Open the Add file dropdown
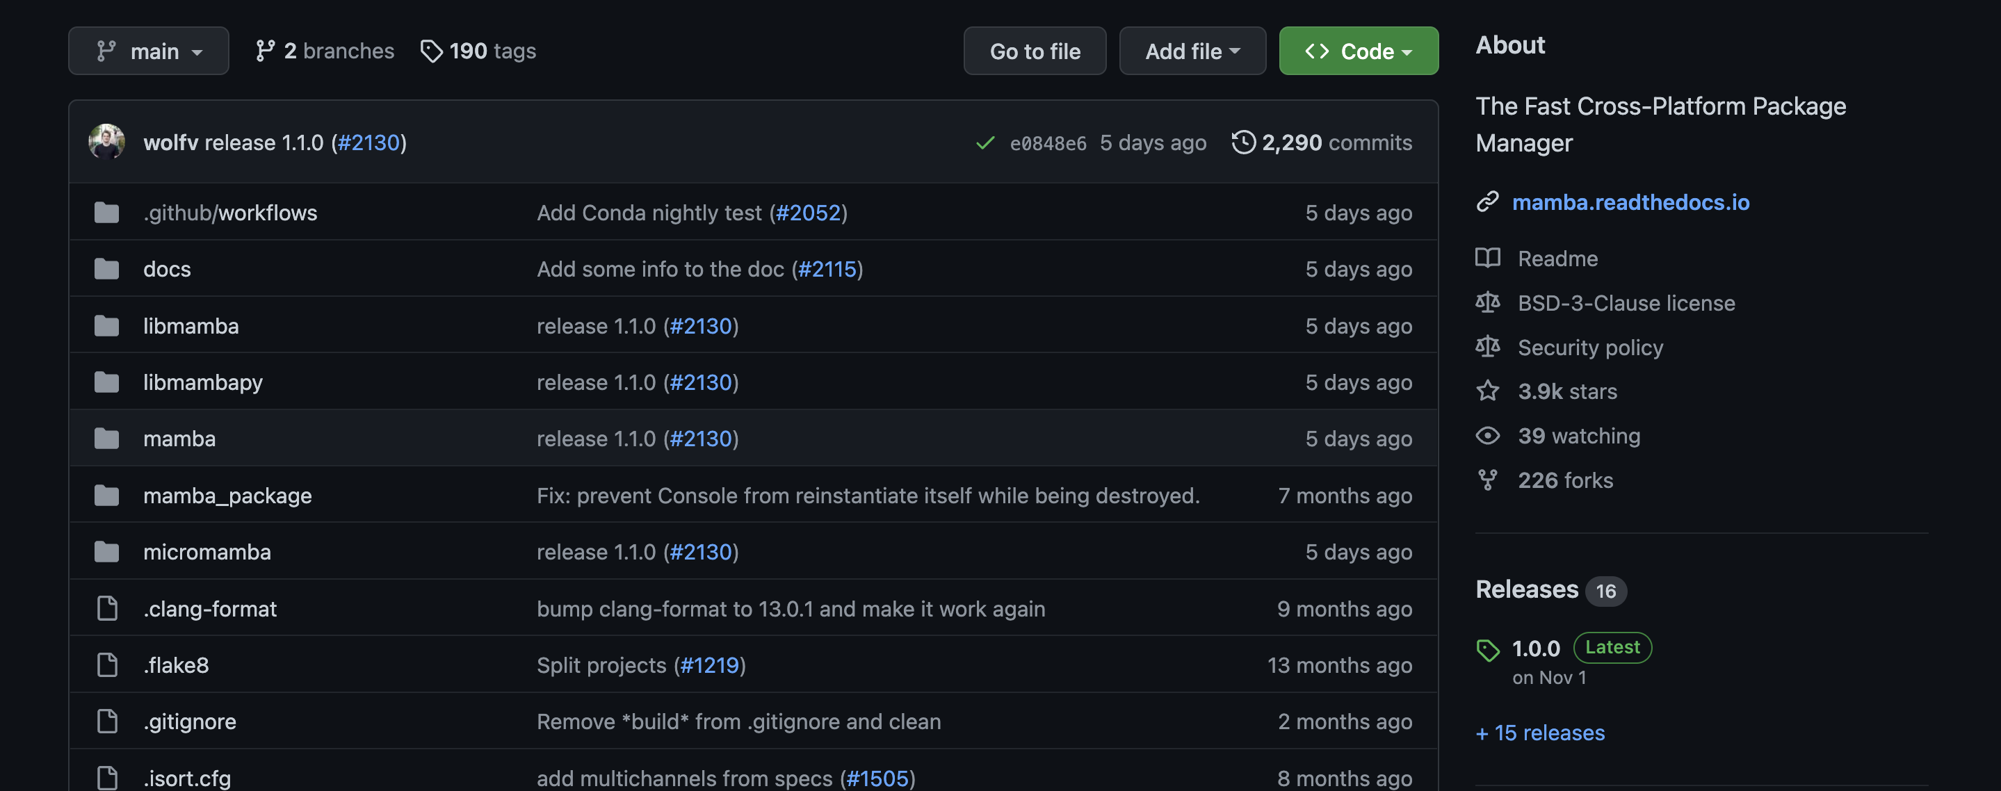Screen dimensions: 2001x791 point(1192,51)
